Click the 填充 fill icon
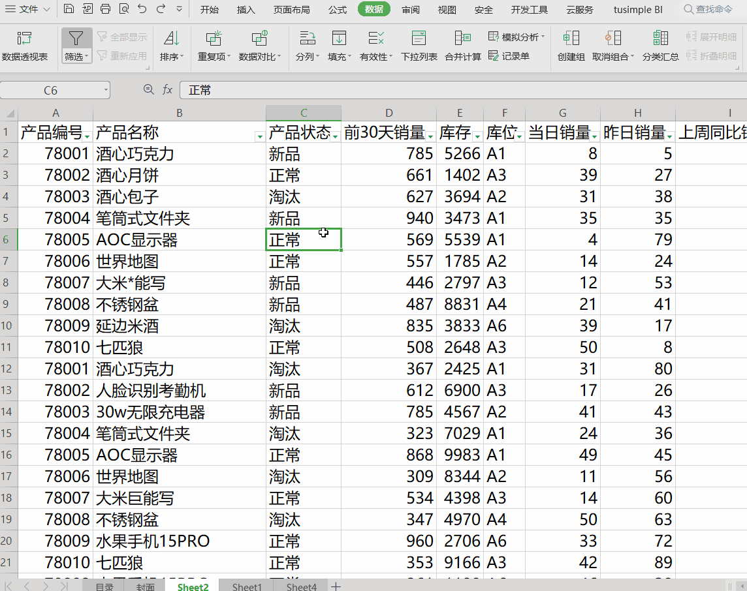Viewport: 747px width, 591px height. click(339, 38)
